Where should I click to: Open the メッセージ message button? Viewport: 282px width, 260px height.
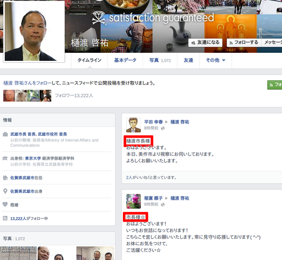272,43
